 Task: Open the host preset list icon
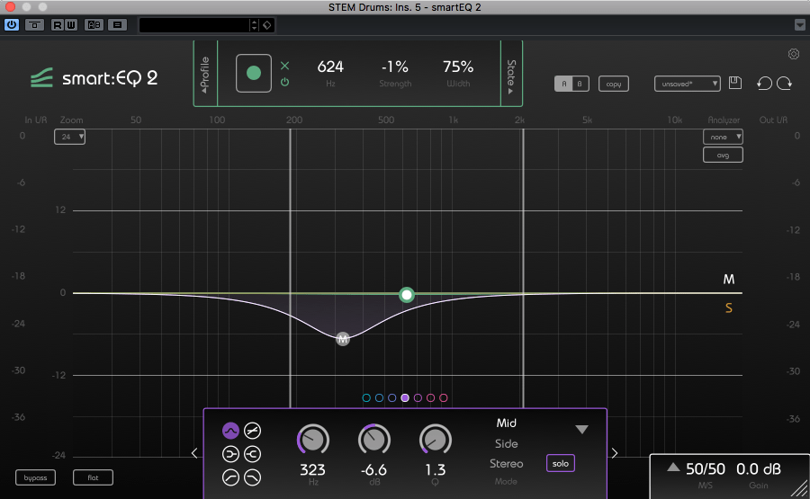click(x=117, y=25)
